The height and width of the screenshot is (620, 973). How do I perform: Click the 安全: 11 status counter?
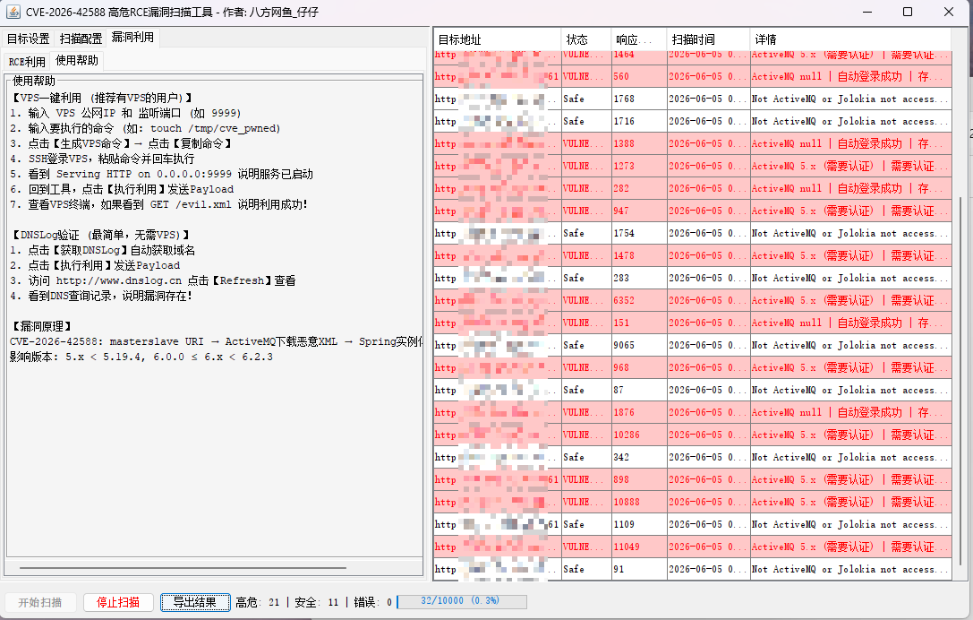(317, 602)
